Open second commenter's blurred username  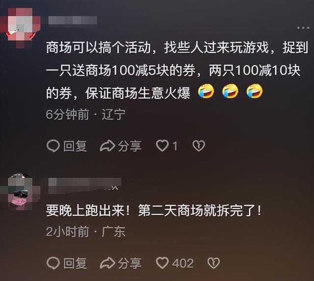(85, 185)
